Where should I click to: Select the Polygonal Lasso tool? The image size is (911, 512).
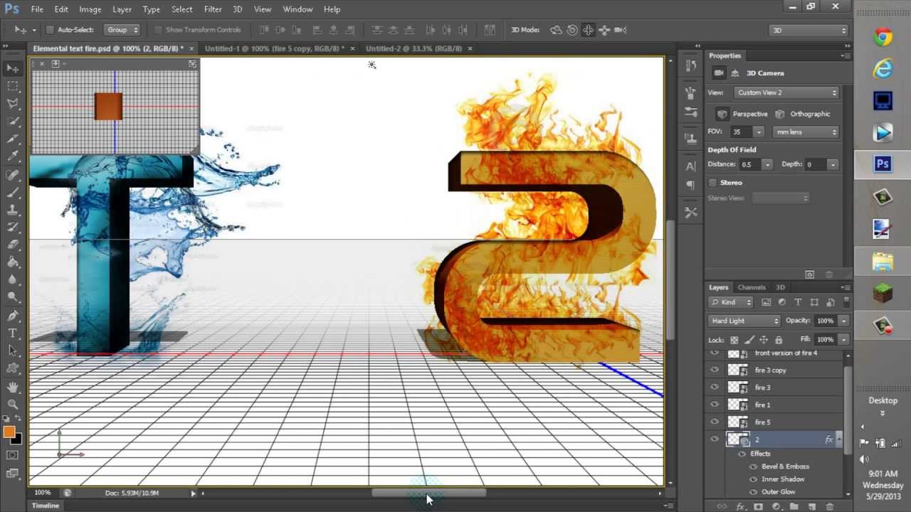(13, 104)
